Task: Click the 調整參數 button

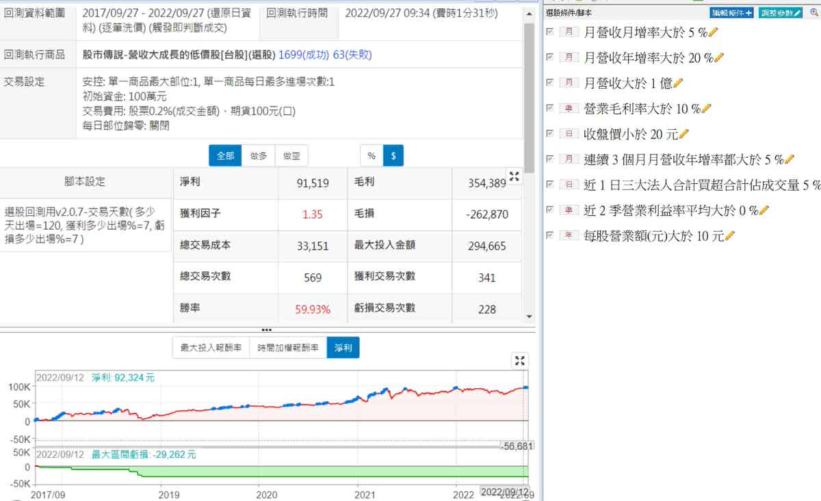Action: [780, 12]
